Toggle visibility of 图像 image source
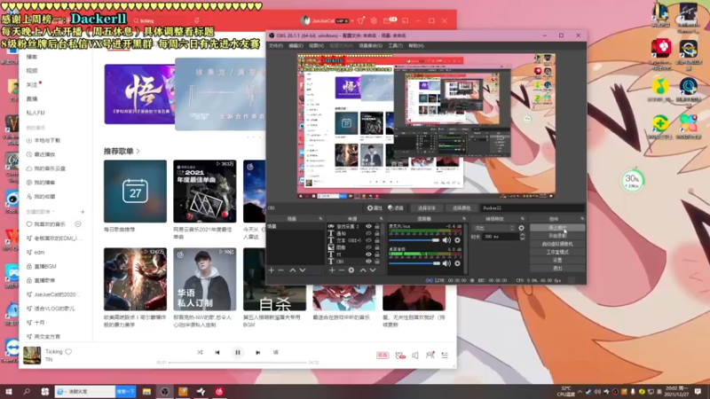This screenshot has width=710, height=399. 368,247
